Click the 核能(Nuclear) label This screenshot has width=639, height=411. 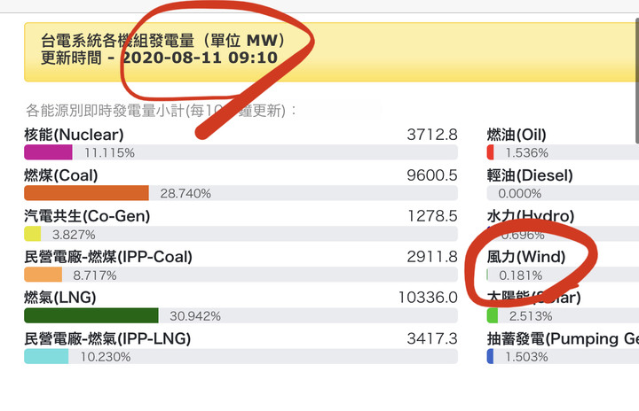[x=74, y=135]
